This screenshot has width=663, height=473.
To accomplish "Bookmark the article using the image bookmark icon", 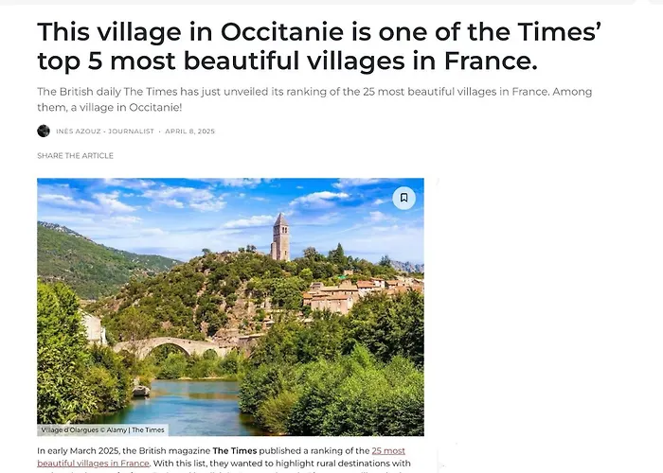I will coord(403,198).
